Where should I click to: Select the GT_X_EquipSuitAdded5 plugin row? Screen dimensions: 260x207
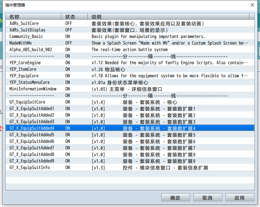130,135
